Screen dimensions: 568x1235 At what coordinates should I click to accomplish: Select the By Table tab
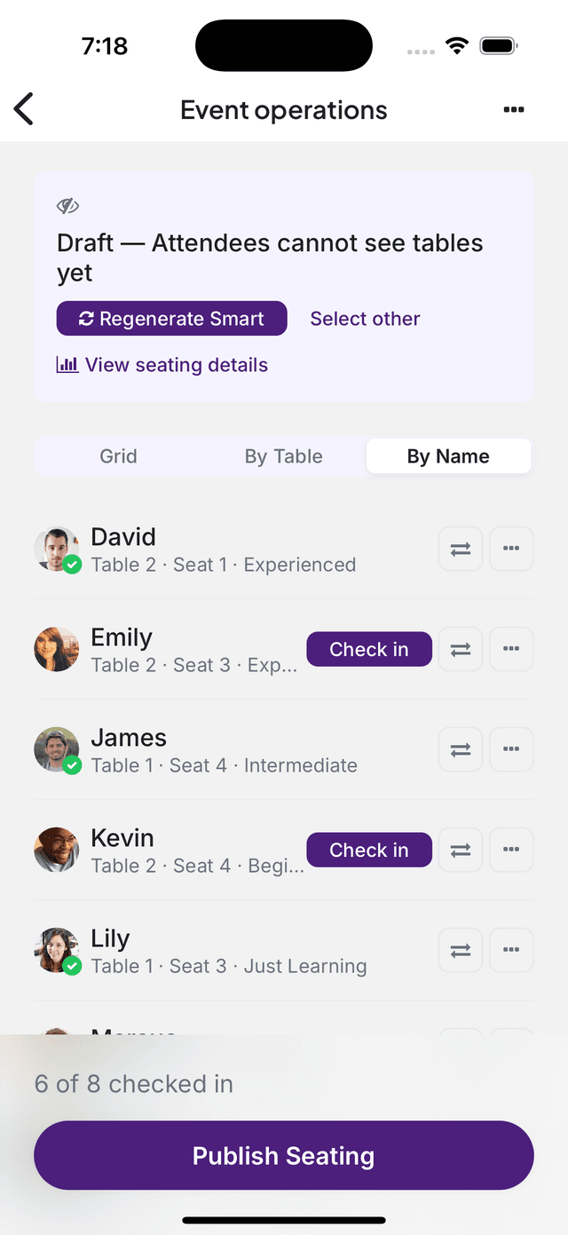(283, 455)
